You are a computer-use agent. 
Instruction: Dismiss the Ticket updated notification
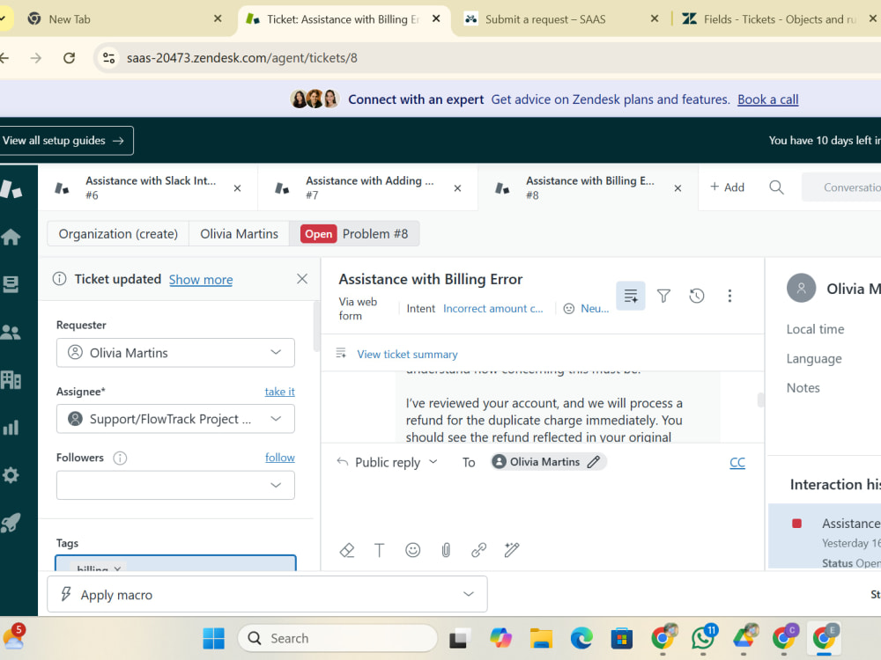pos(301,279)
